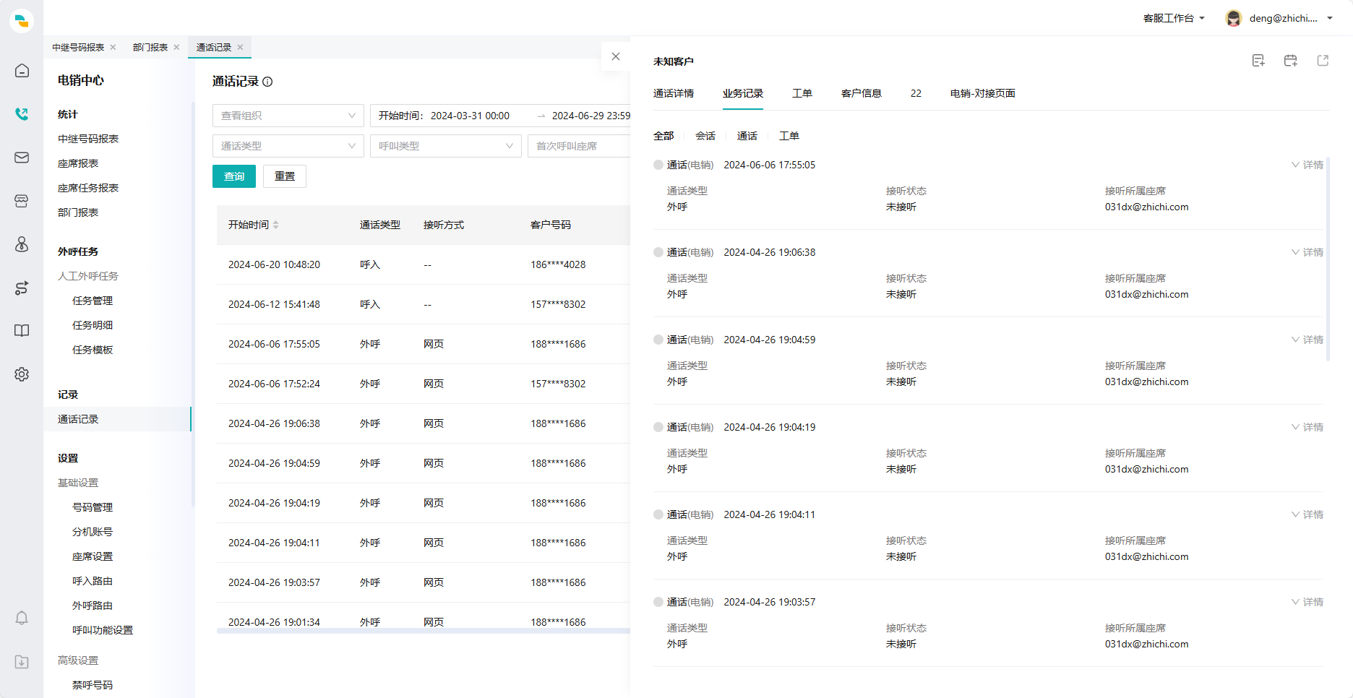This screenshot has height=698, width=1353.
Task: Close the 中继号码报表 tab
Action: [x=113, y=47]
